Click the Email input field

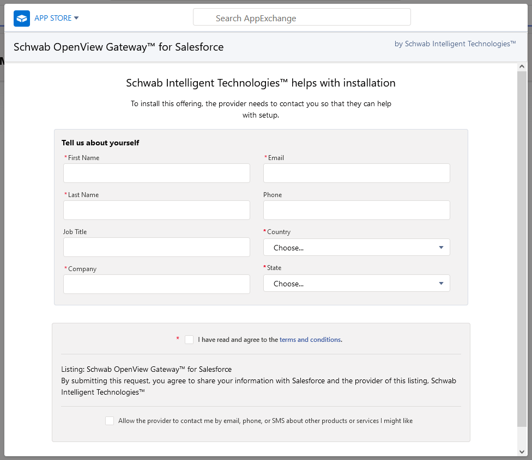(356, 173)
